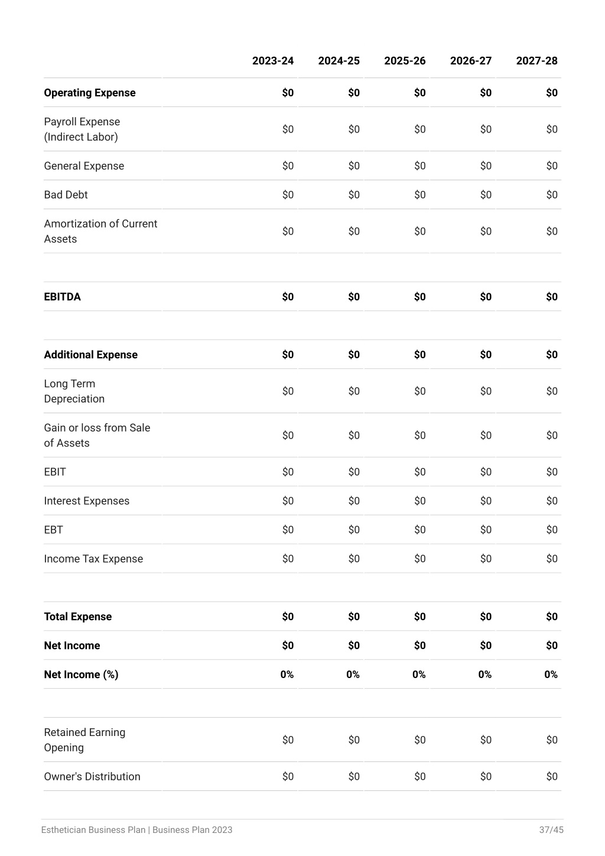Click the Bad Debt row label
Viewport: 605px width, 856px height.
pyautogui.click(x=66, y=195)
